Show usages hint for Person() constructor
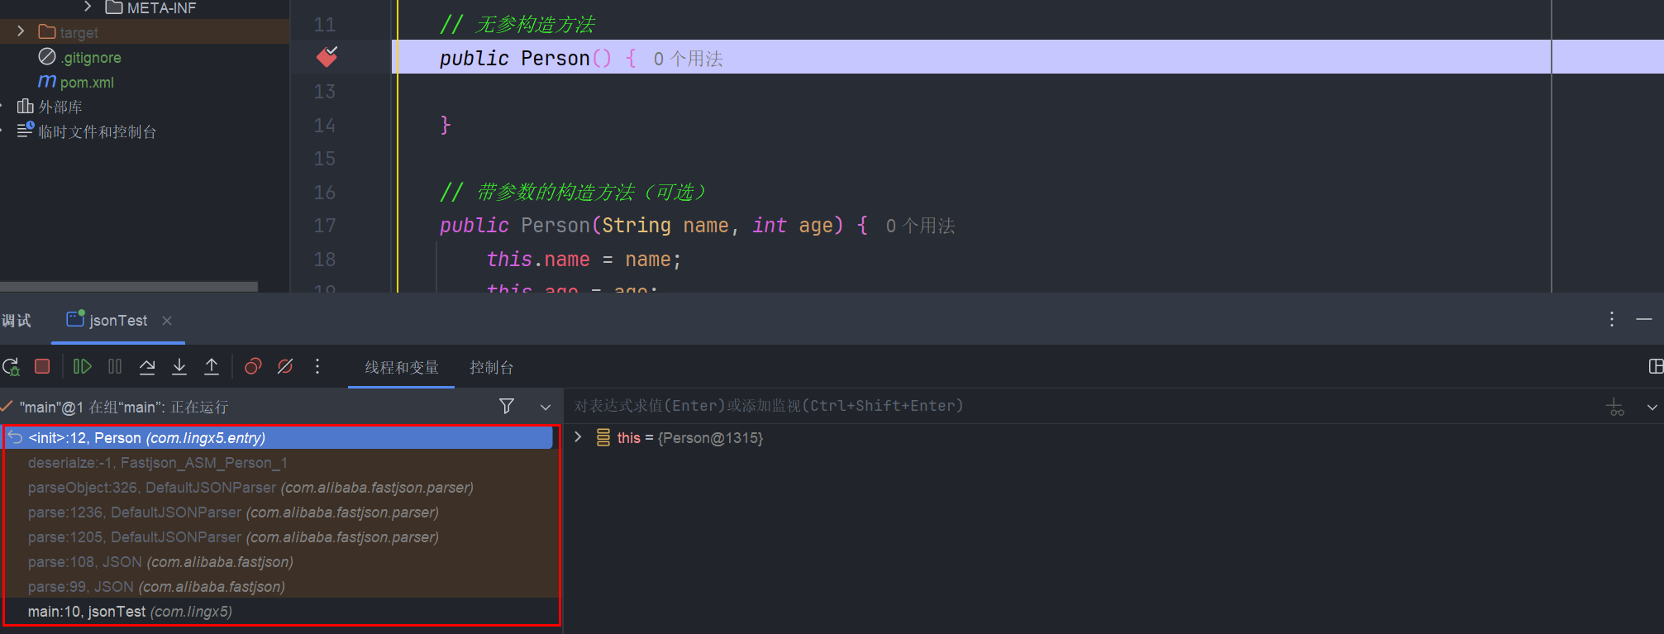The width and height of the screenshot is (1664, 634). pos(688,59)
